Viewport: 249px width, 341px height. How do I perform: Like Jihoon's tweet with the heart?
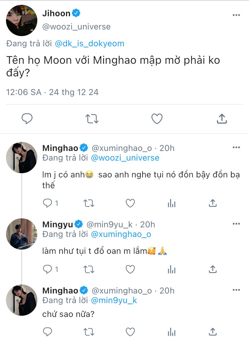(x=157, y=119)
